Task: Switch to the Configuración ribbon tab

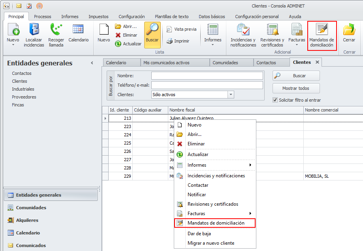Action: pyautogui.click(x=132, y=17)
